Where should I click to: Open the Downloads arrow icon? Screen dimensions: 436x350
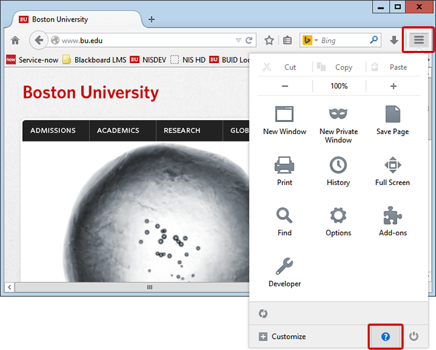394,40
